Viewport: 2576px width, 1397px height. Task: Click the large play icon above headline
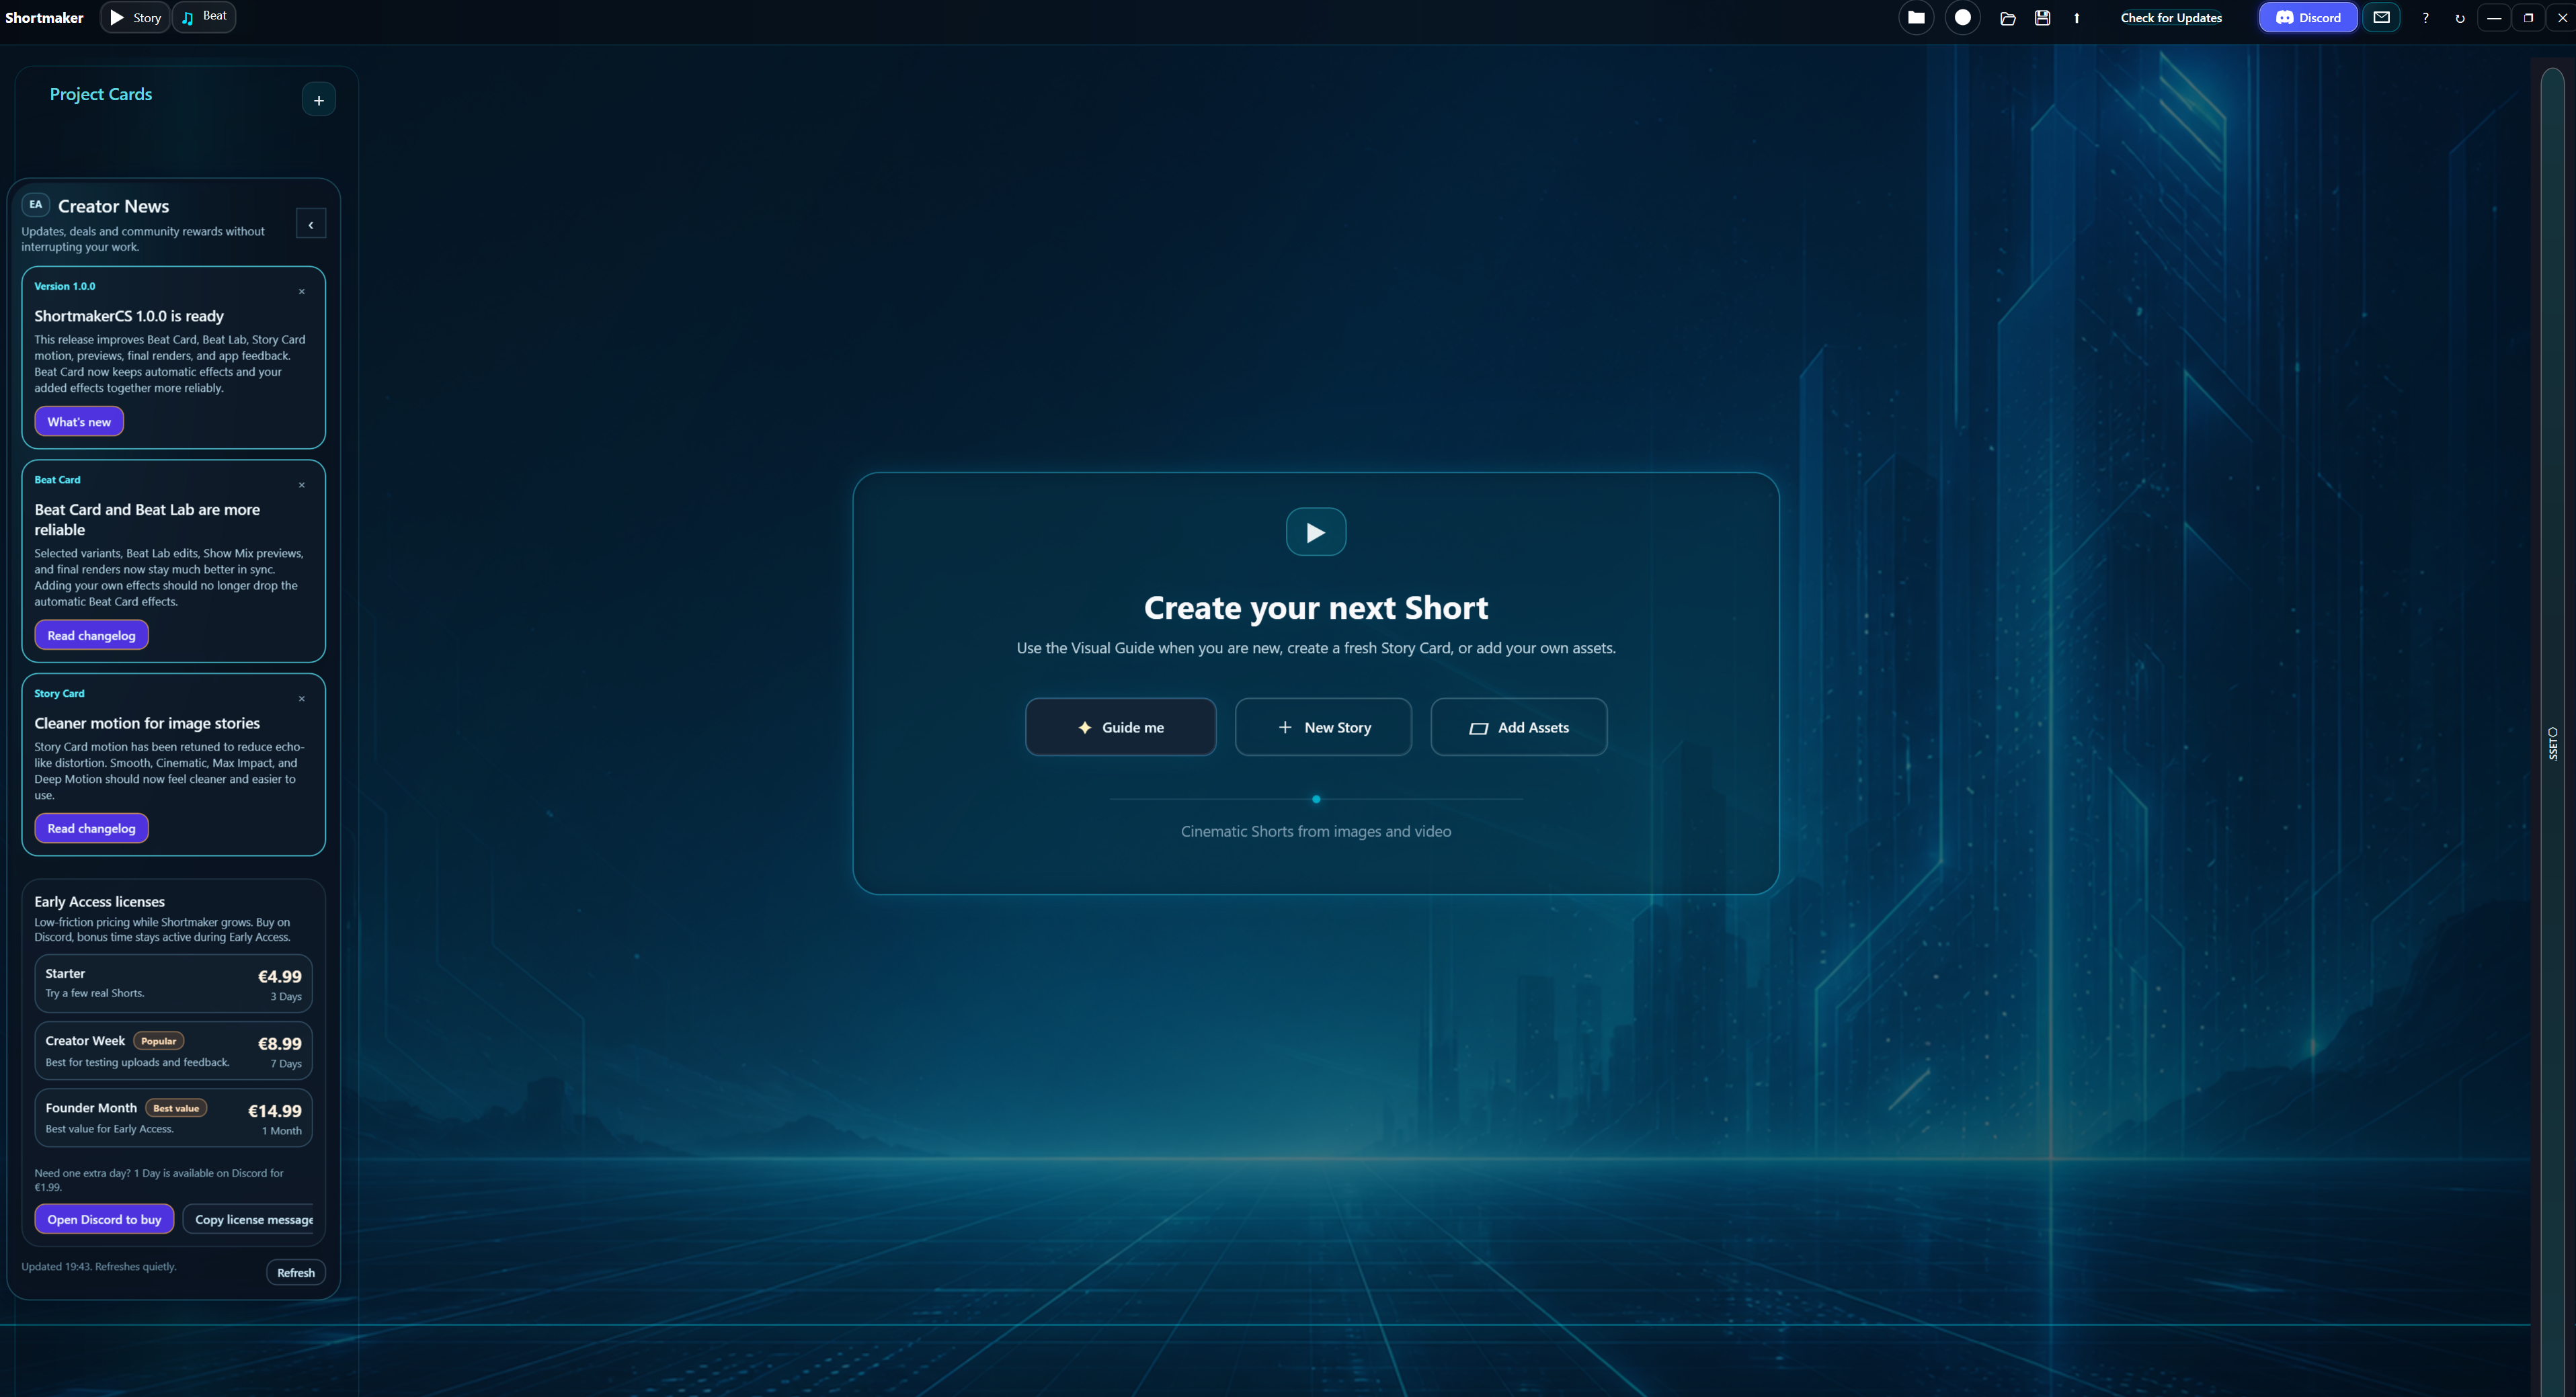1316,533
